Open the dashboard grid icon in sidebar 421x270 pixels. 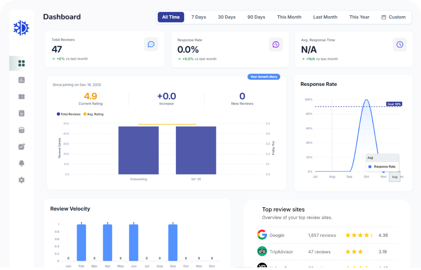[21, 63]
